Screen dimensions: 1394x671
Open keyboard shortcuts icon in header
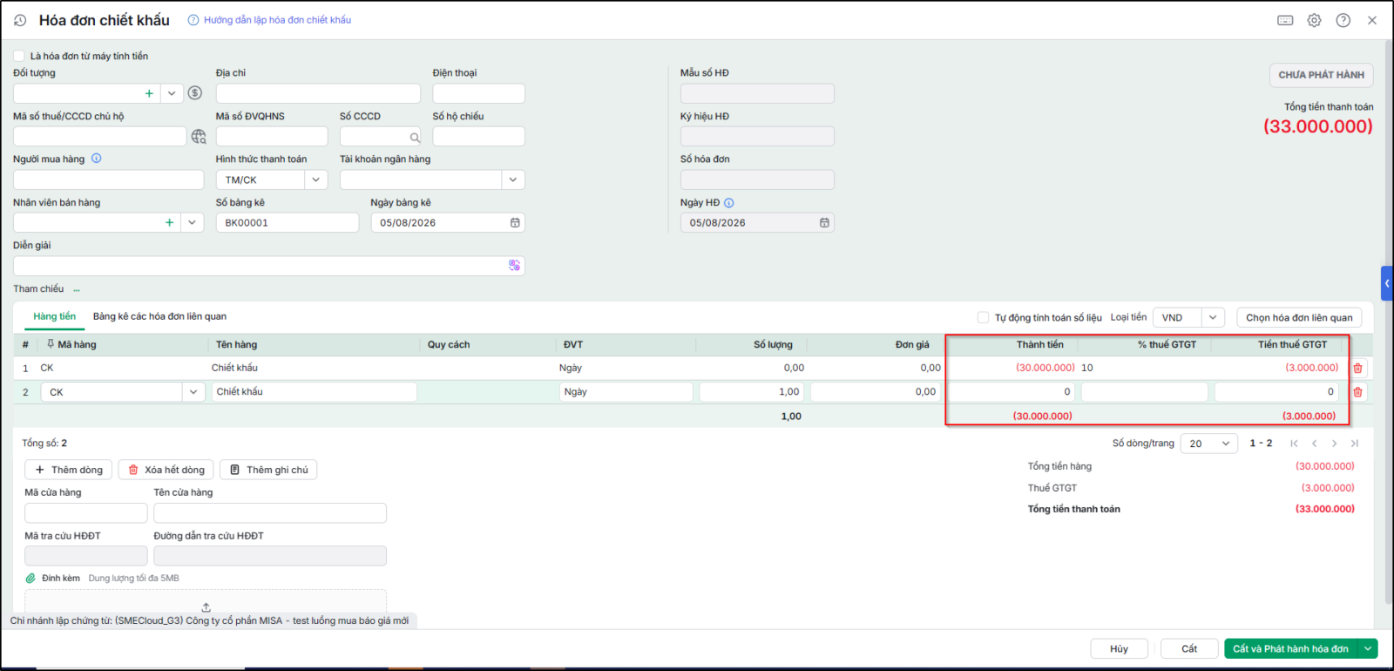tap(1285, 20)
